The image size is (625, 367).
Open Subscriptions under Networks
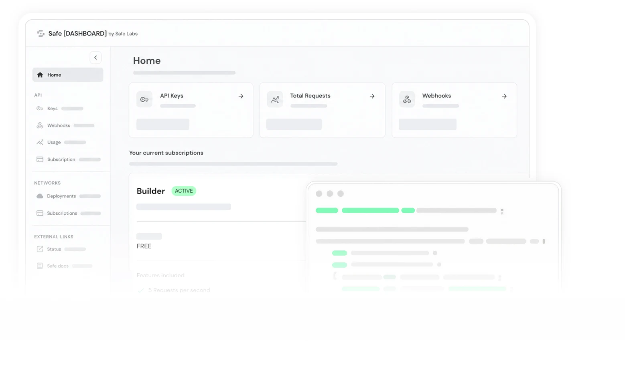point(62,213)
